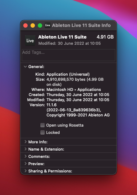
Task: Click the version number 11.1.6 text
Action: click(x=52, y=105)
